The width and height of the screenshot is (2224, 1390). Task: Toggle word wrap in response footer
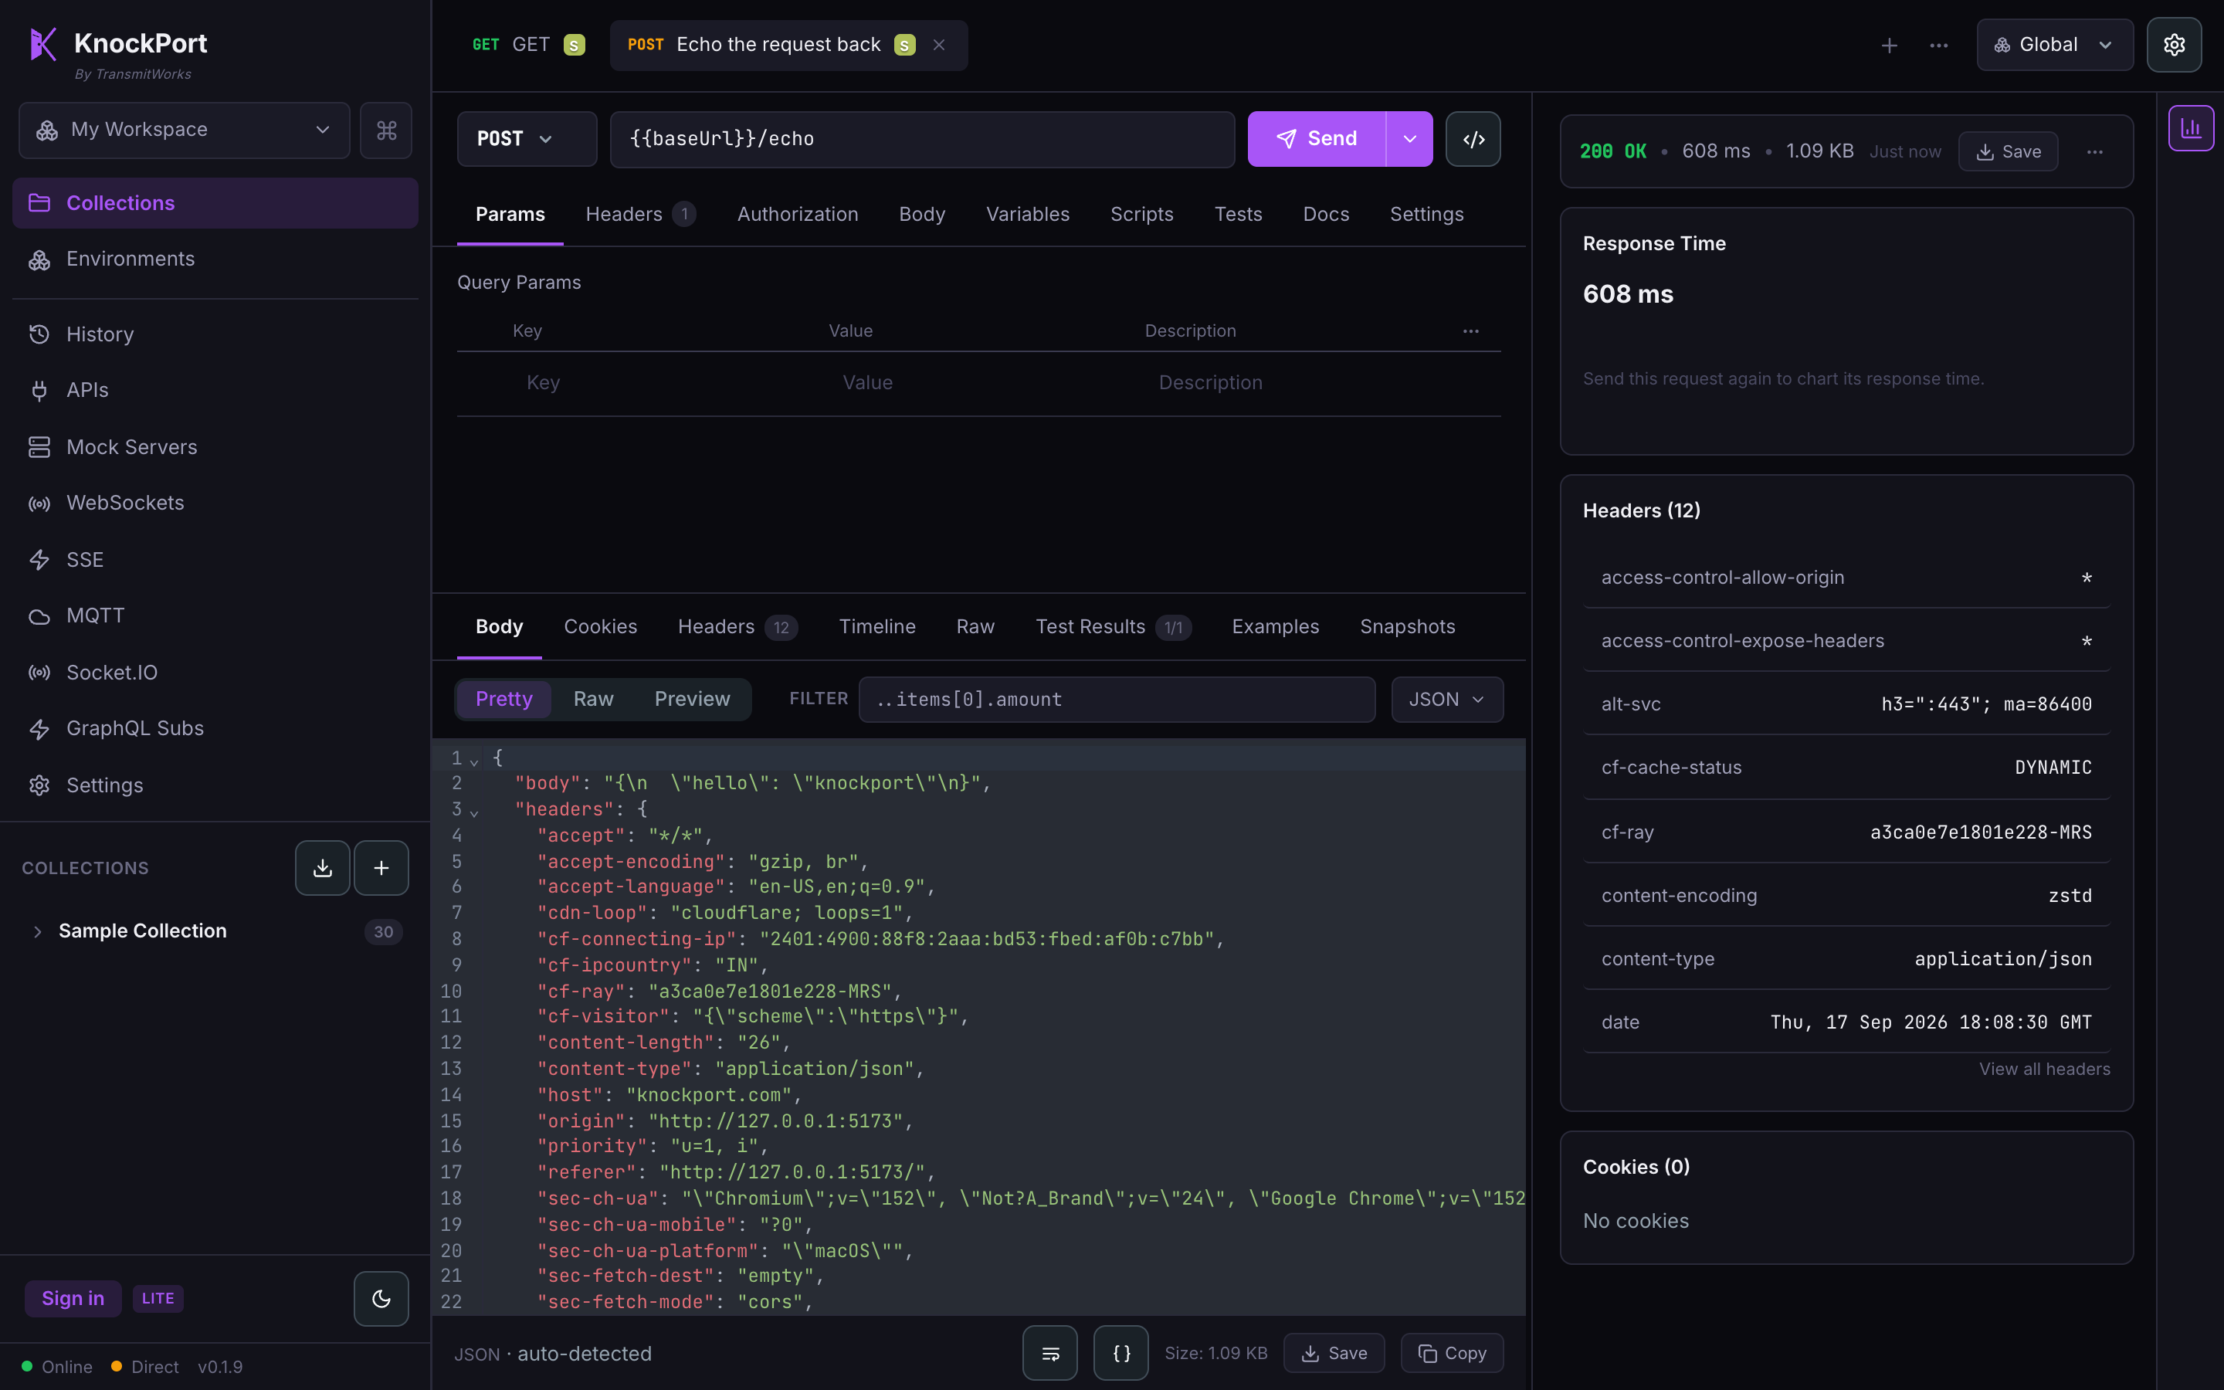1049,1353
